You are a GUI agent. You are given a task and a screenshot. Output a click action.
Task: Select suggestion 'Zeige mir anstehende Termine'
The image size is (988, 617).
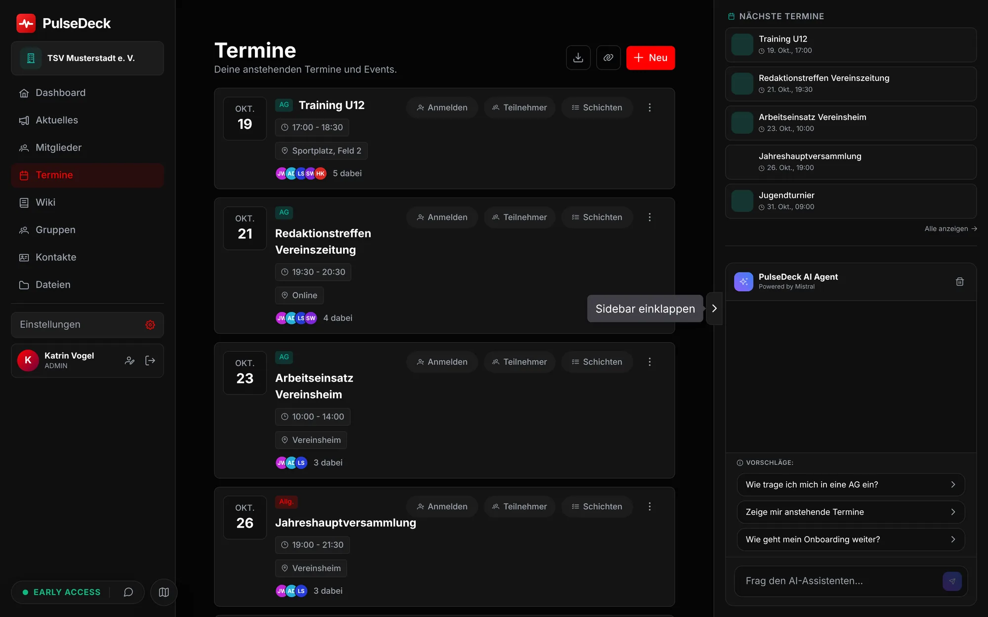click(851, 512)
